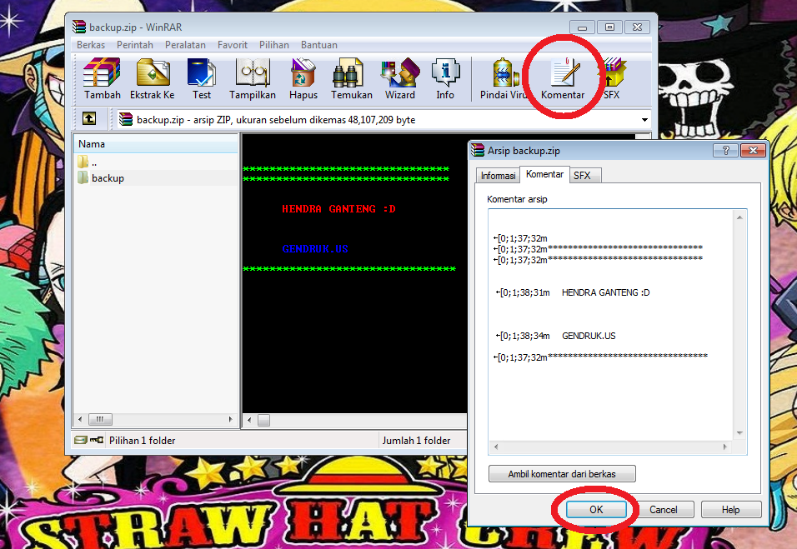This screenshot has width=797, height=549.
Task: Open the Bantuan menu
Action: (318, 45)
